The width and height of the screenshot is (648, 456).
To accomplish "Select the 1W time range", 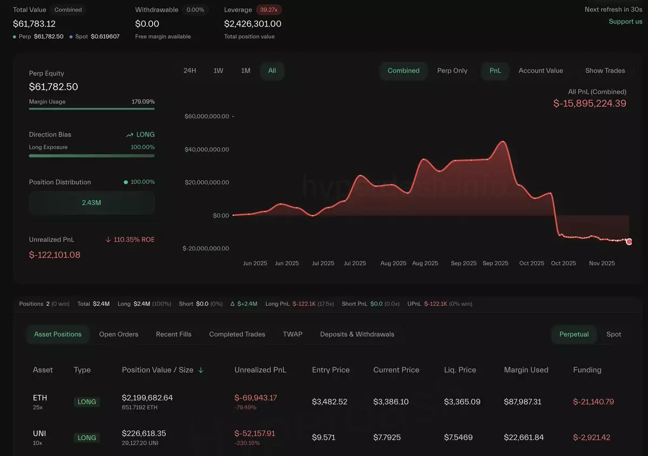I will [x=218, y=71].
